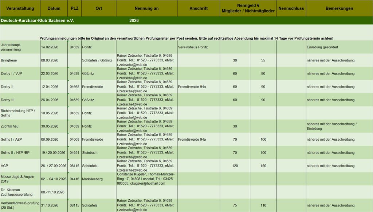373x212 pixels.
Task: Click the Constanze Kugeler contact cell
Action: 146,179
